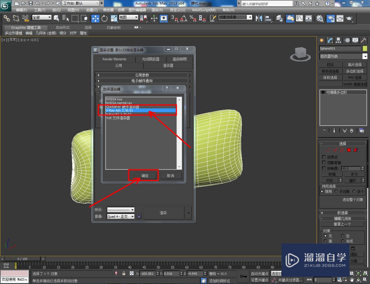Select Polygon sub-object level icon
370x284 pixels.
pyautogui.click(x=349, y=150)
